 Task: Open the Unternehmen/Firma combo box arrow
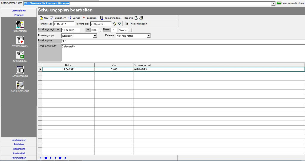(273, 3)
